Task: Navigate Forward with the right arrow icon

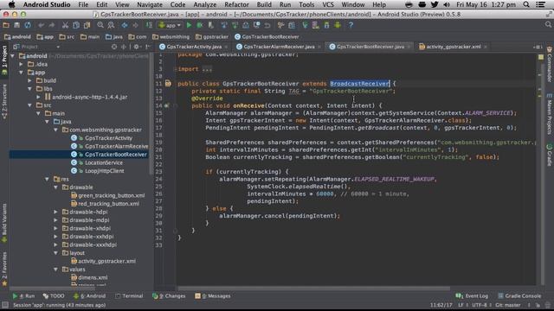Action: click(x=135, y=25)
